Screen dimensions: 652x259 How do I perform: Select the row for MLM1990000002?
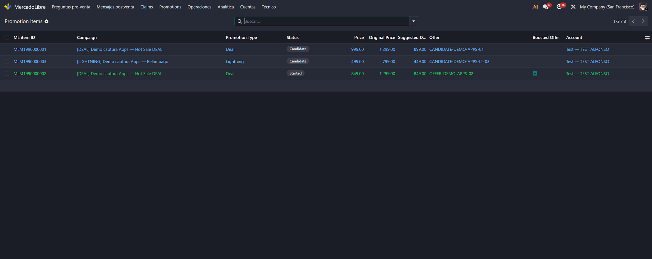point(7,73)
